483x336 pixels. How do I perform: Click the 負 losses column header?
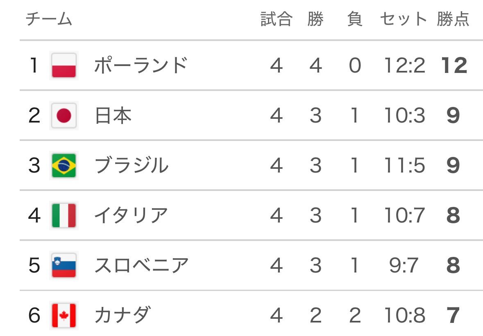point(355,19)
